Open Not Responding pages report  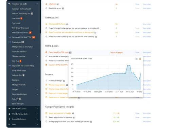20,28
